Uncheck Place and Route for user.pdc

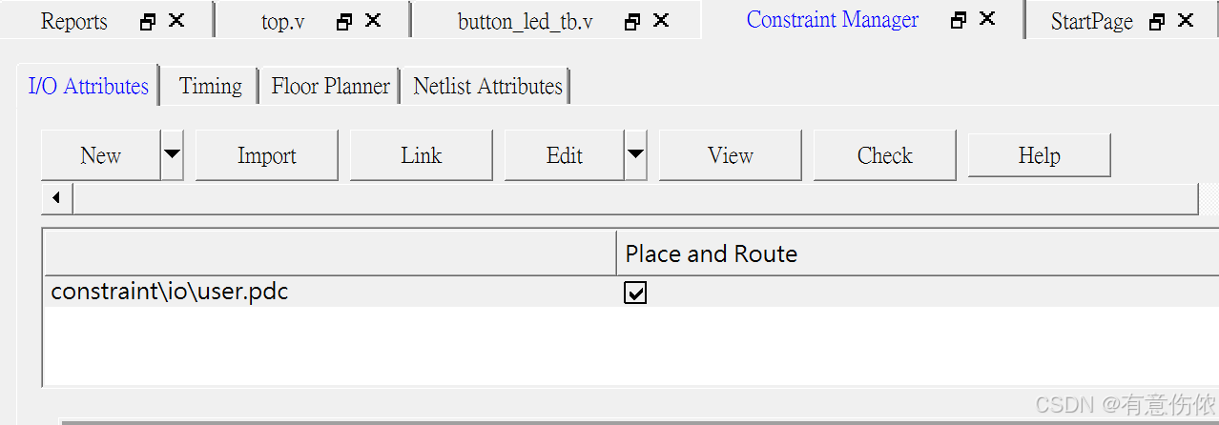point(635,293)
